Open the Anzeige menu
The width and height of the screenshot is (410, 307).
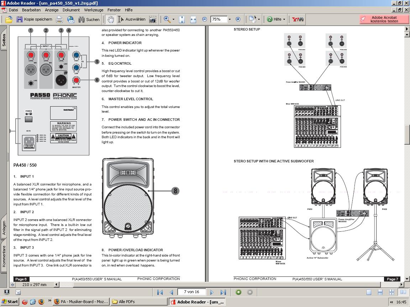(52, 10)
